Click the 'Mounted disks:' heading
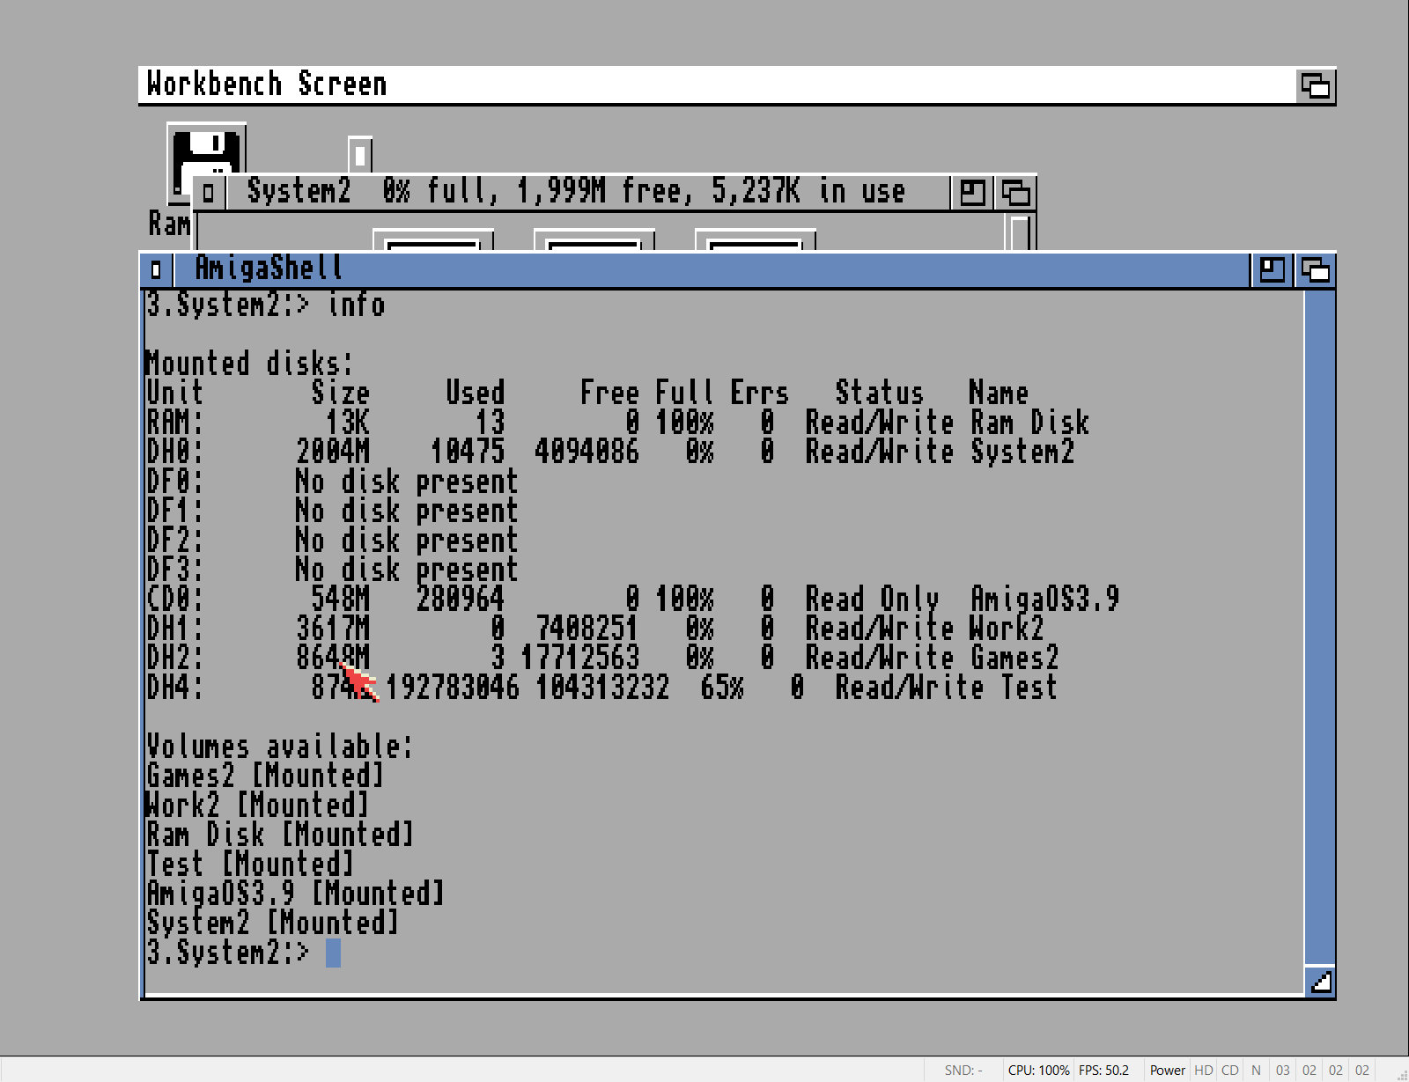This screenshot has height=1082, width=1409. tap(249, 363)
